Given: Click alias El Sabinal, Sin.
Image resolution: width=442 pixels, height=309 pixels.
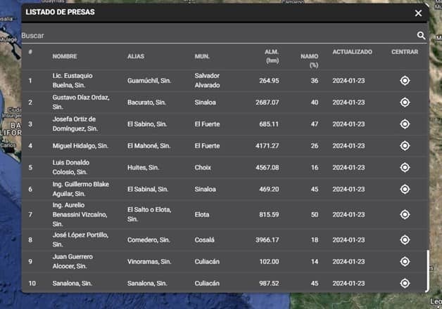Looking at the screenshot, I should coord(148,189).
